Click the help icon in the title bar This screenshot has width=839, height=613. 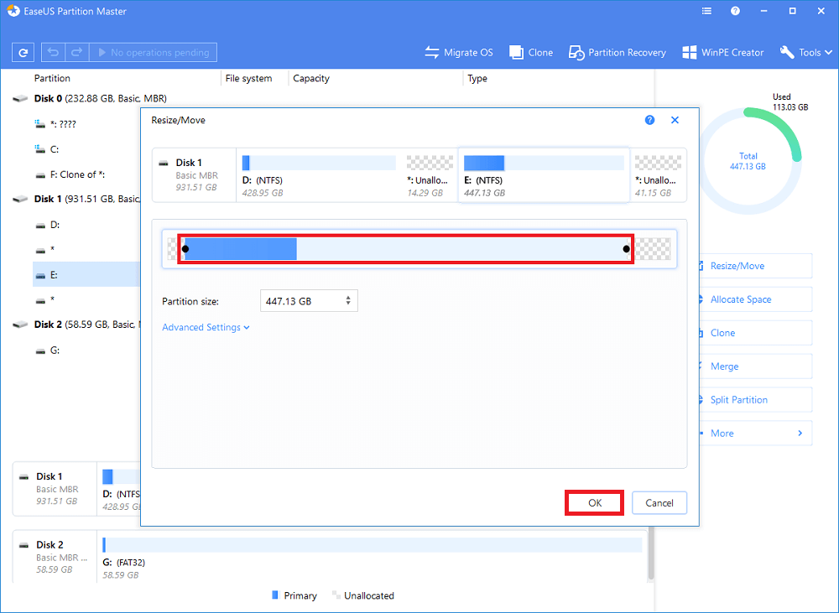tap(735, 11)
